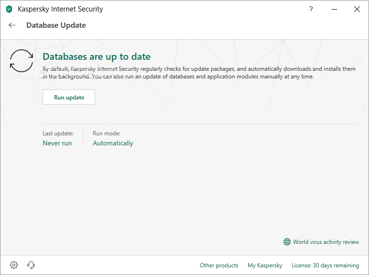Open the My Kaspersky link
The image size is (369, 275).
265,265
